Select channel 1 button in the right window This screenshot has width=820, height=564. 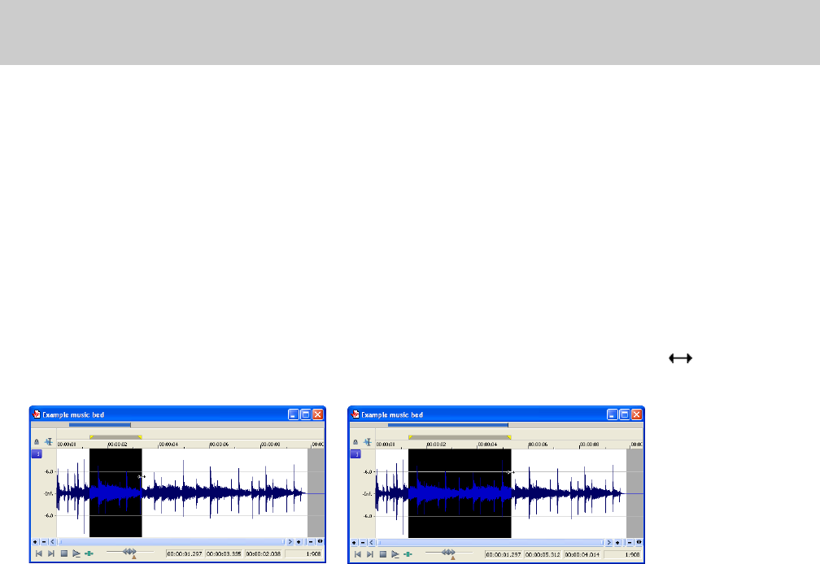[355, 453]
